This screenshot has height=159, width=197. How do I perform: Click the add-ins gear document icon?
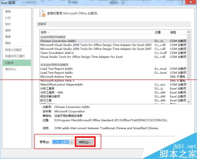pos(42,13)
